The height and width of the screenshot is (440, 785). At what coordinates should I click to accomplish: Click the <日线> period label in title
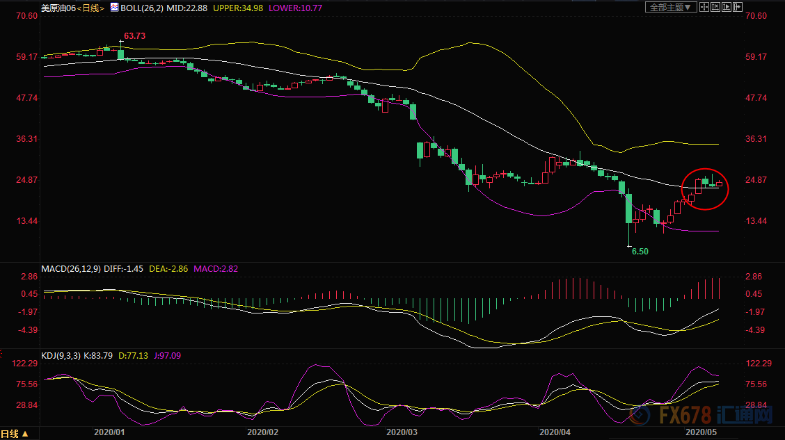[90, 8]
